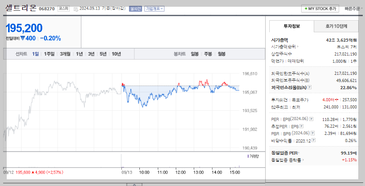Click the 09/12 previous close 195,600 text
The width and height of the screenshot is (365, 186).
click(x=23, y=172)
